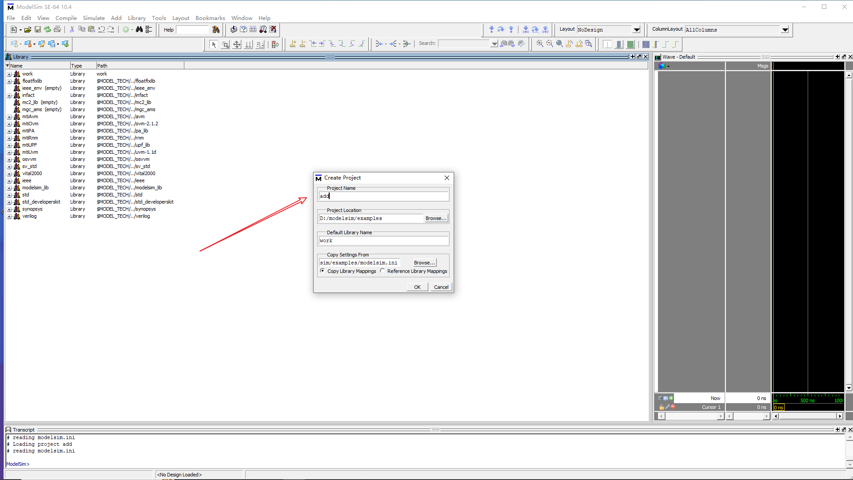Click the Save disk icon
The image size is (853, 480).
[38, 30]
